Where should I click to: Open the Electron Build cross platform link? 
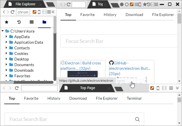[x=81, y=66]
